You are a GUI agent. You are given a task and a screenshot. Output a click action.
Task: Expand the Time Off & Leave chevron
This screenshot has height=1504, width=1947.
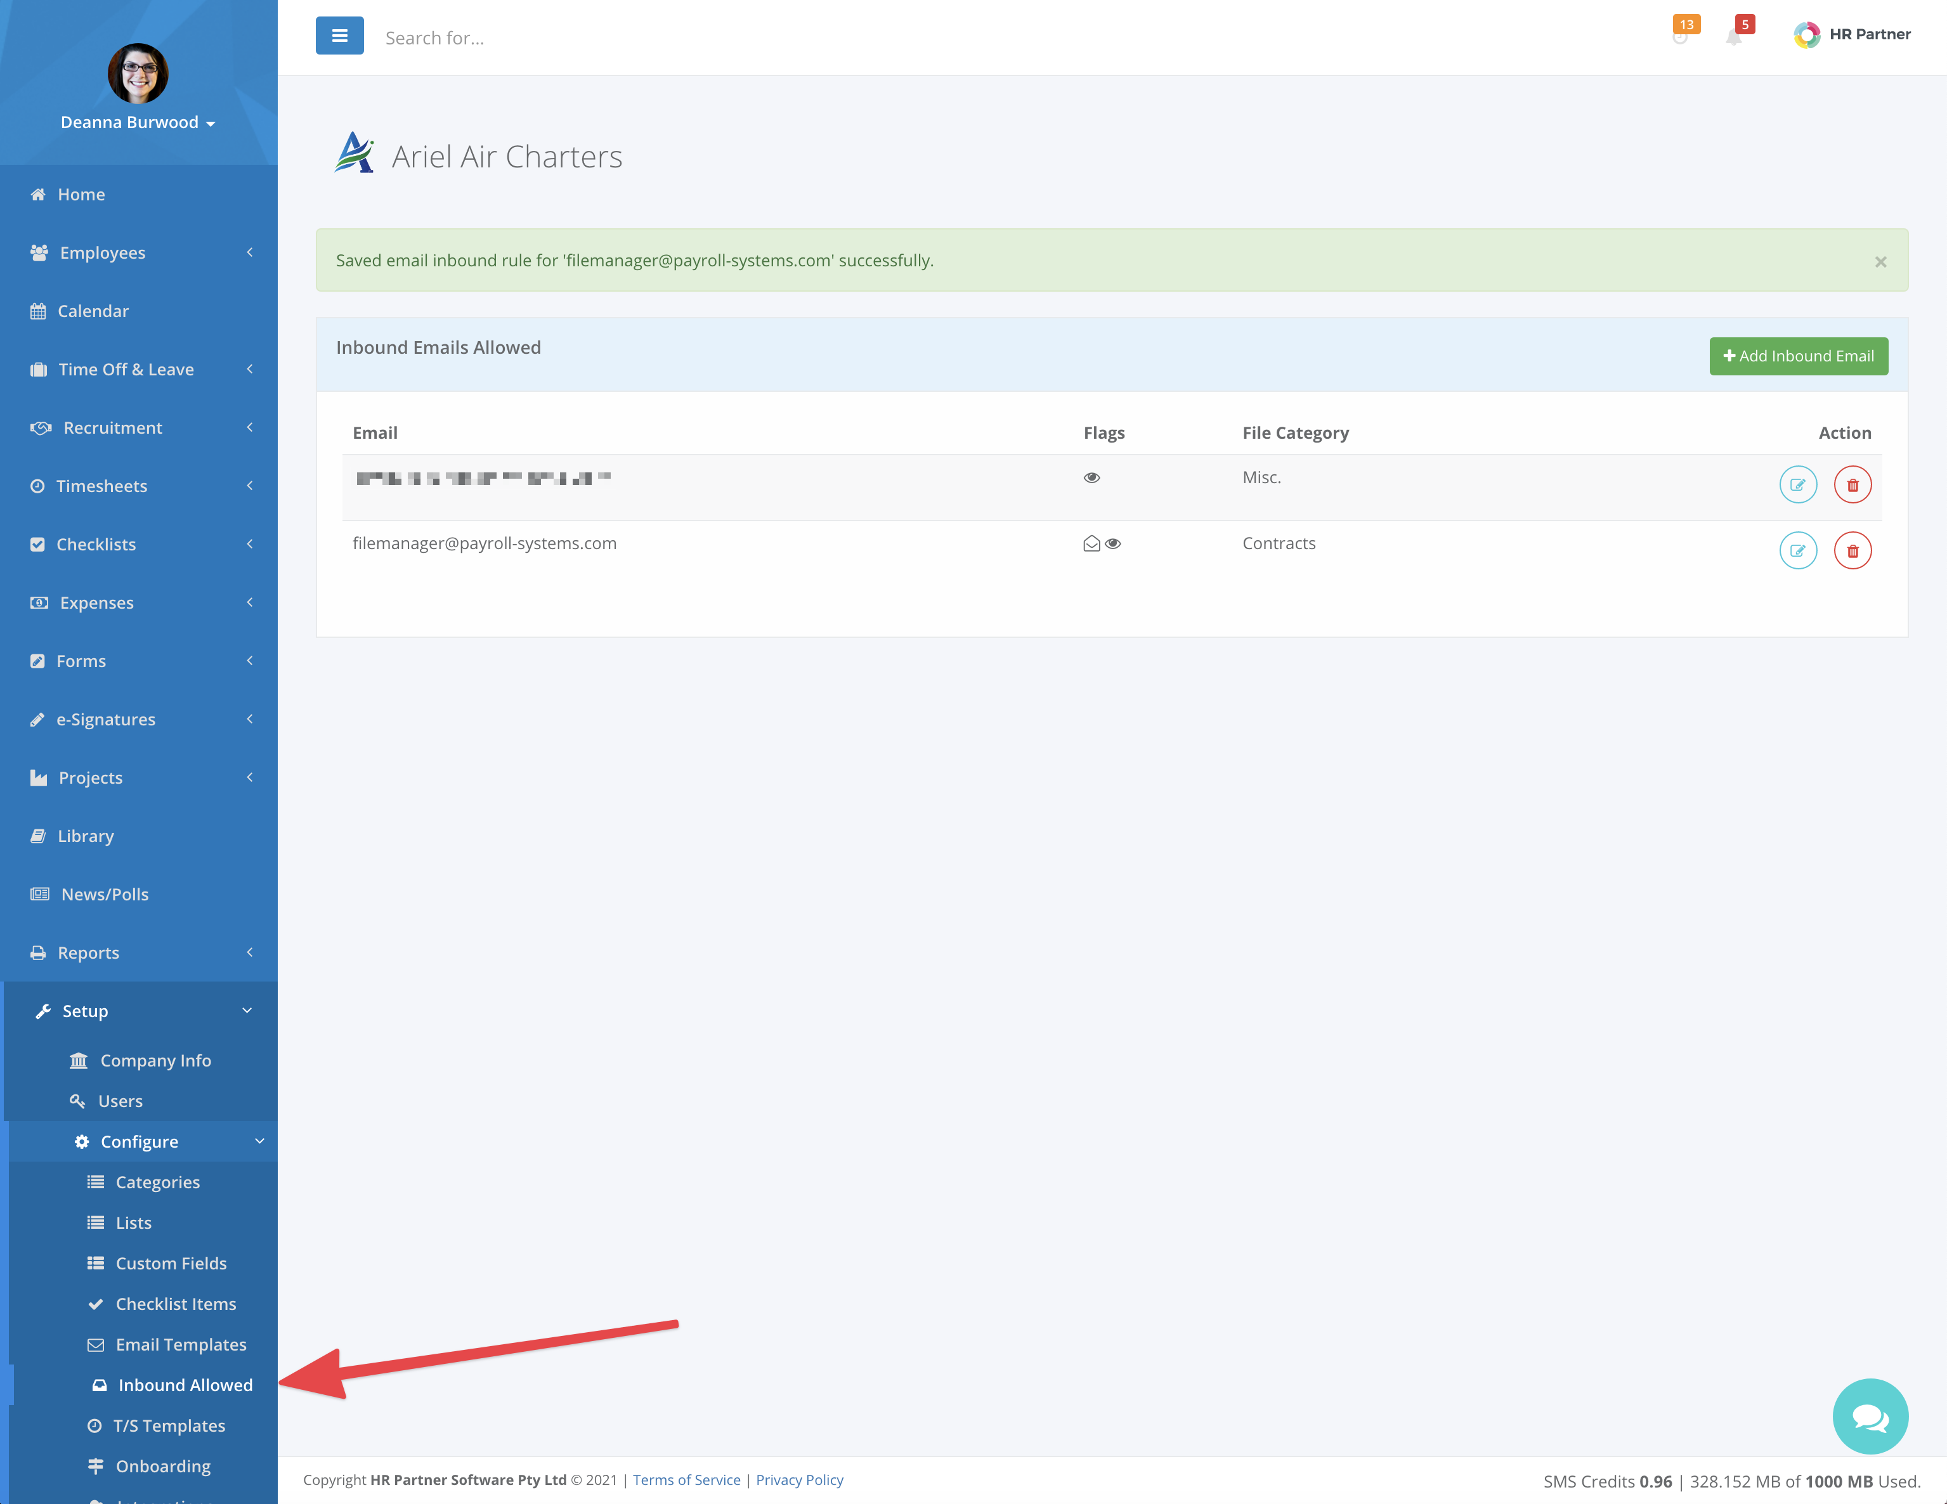tap(250, 369)
